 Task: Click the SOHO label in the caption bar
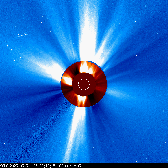click(x=4, y=166)
